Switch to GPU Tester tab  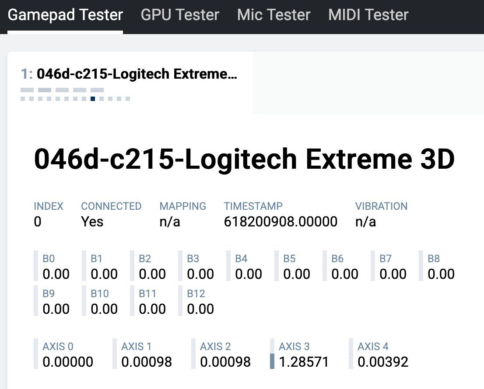point(180,15)
